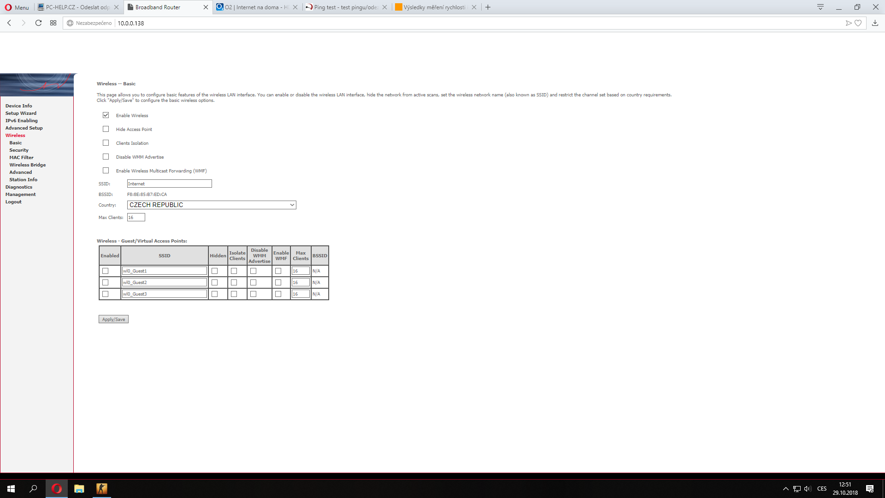Click the Apply/Save button

pyautogui.click(x=113, y=320)
